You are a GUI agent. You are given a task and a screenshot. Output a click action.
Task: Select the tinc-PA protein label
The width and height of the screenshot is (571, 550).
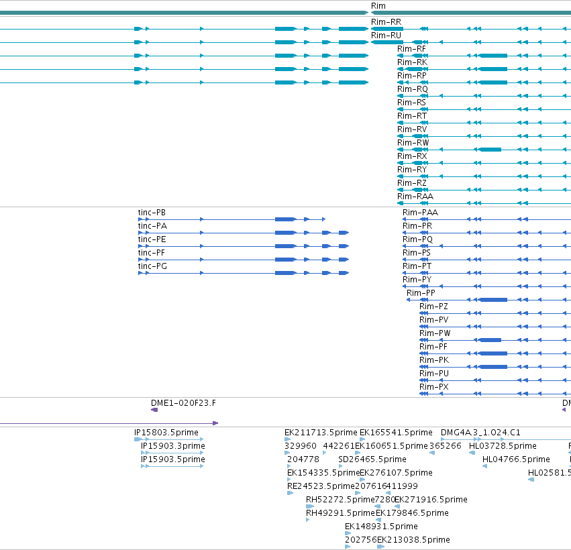(x=152, y=226)
